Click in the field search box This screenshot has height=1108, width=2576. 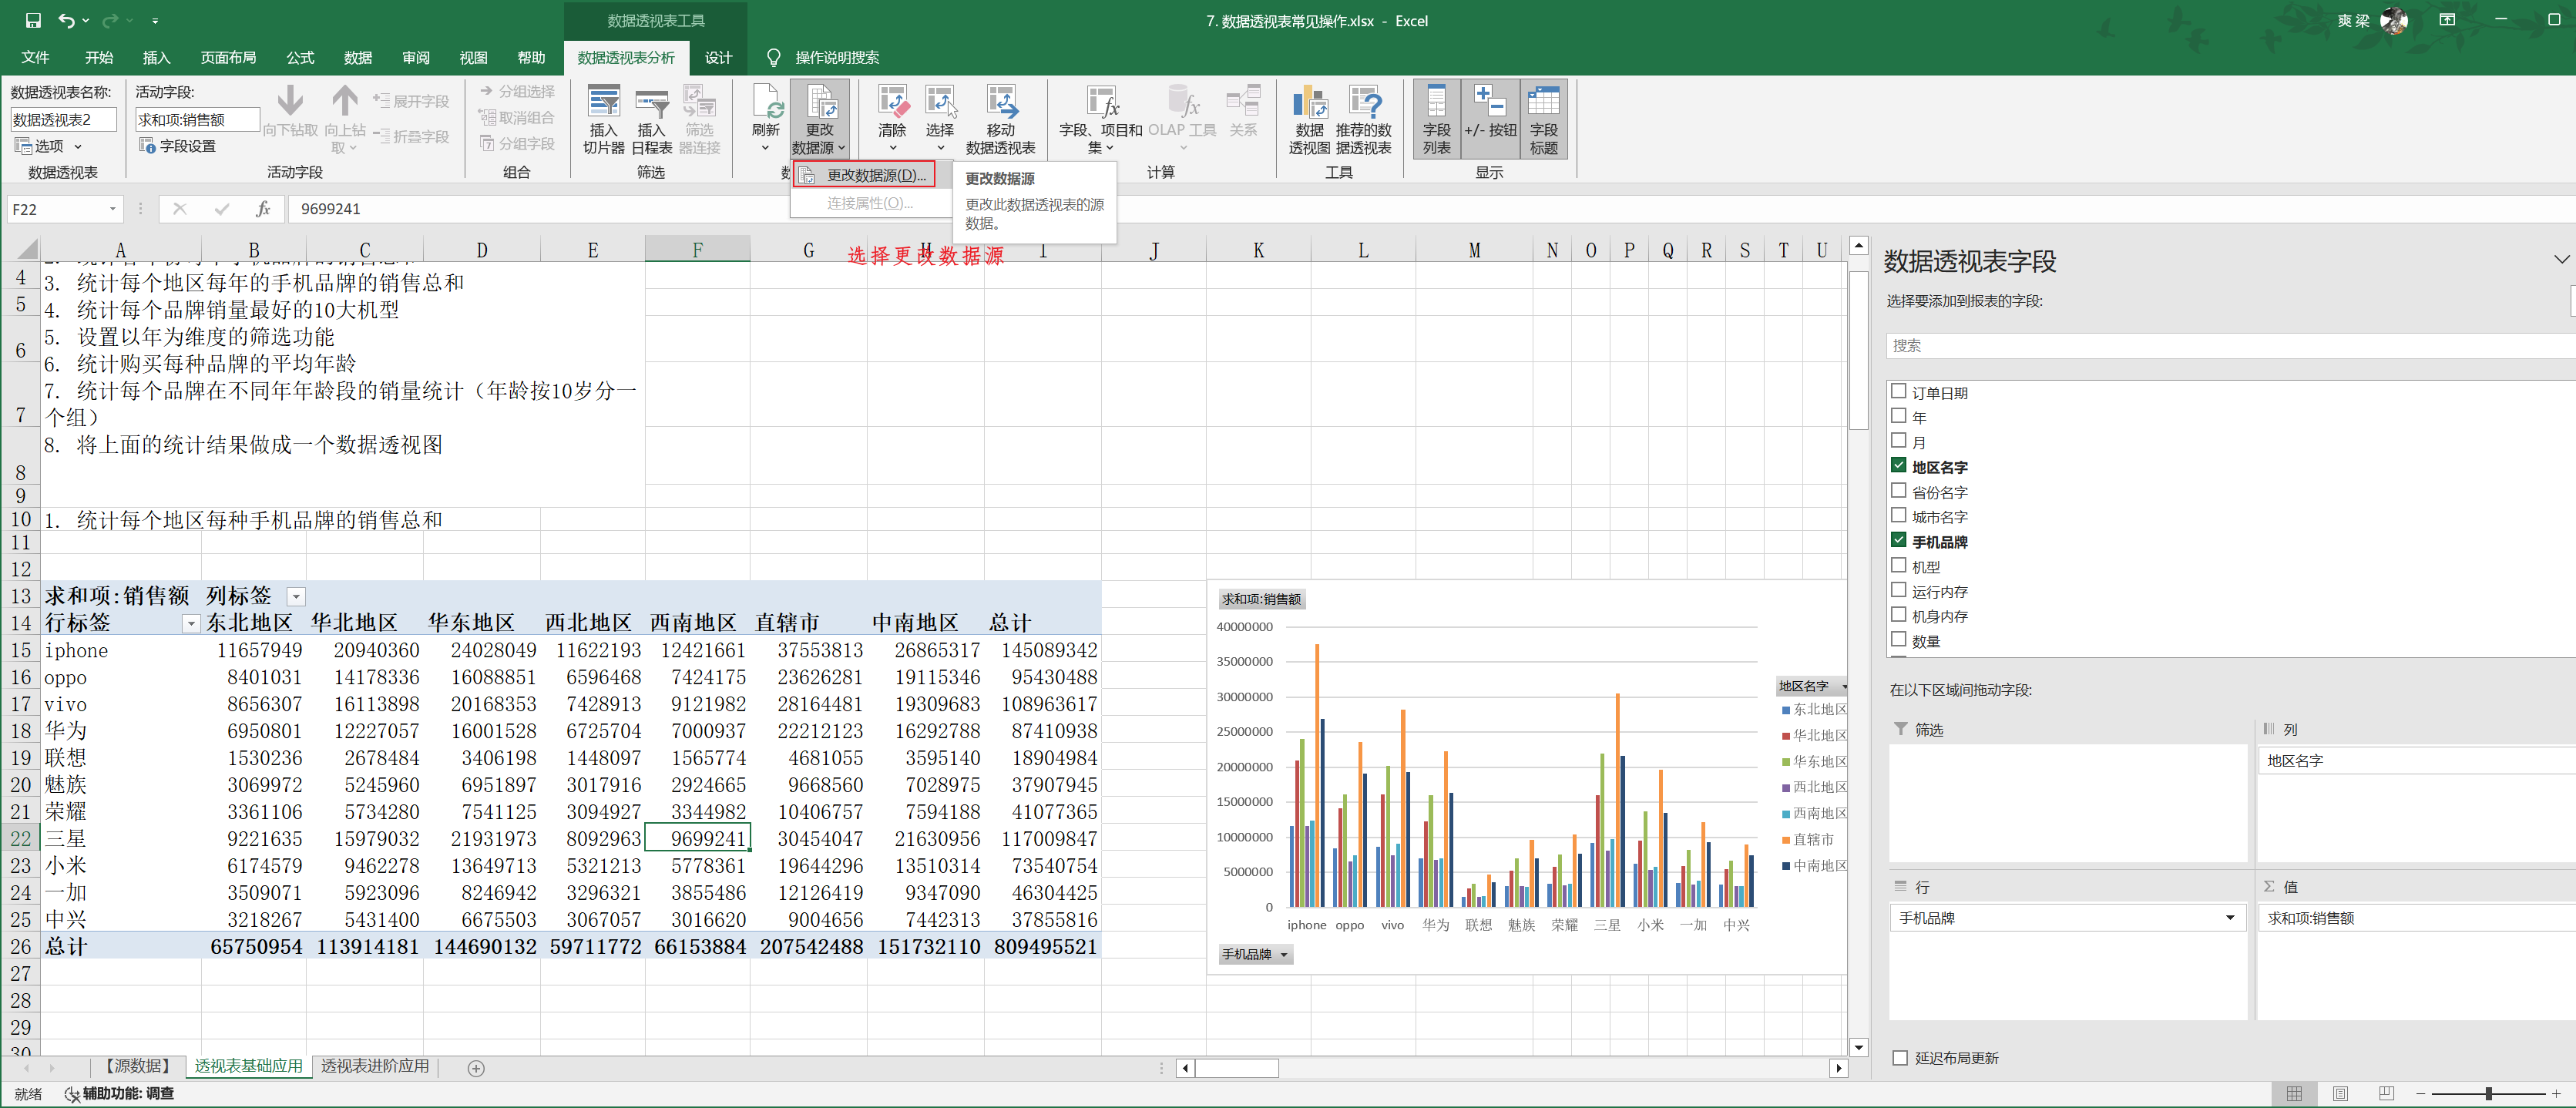(x=2230, y=346)
